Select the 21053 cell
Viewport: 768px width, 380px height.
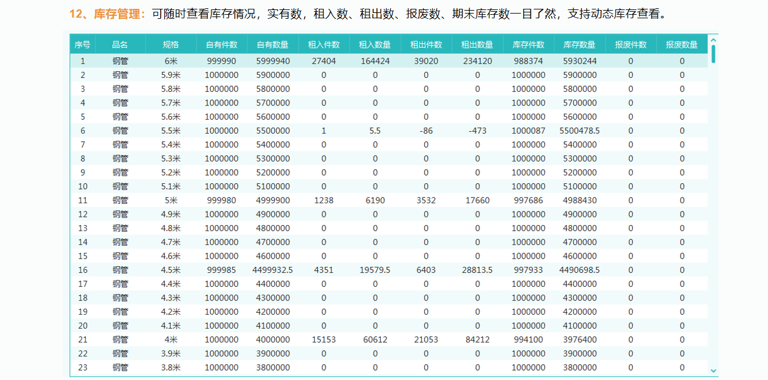(426, 339)
